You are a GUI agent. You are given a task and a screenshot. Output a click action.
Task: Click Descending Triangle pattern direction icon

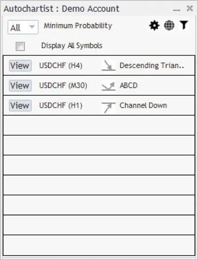click(x=109, y=65)
